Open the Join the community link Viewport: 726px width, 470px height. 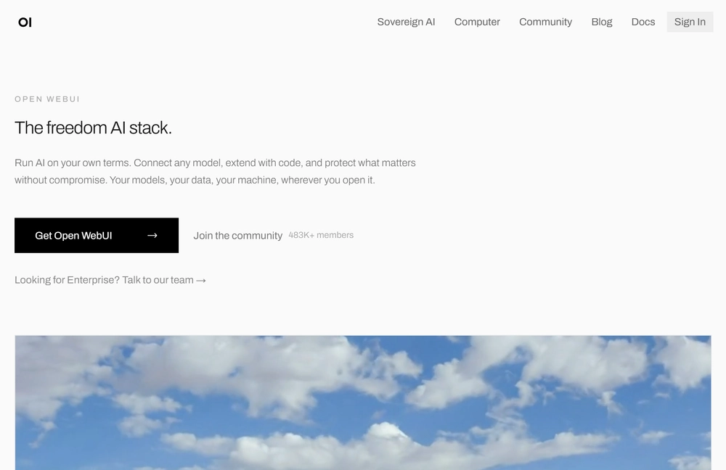(237, 236)
